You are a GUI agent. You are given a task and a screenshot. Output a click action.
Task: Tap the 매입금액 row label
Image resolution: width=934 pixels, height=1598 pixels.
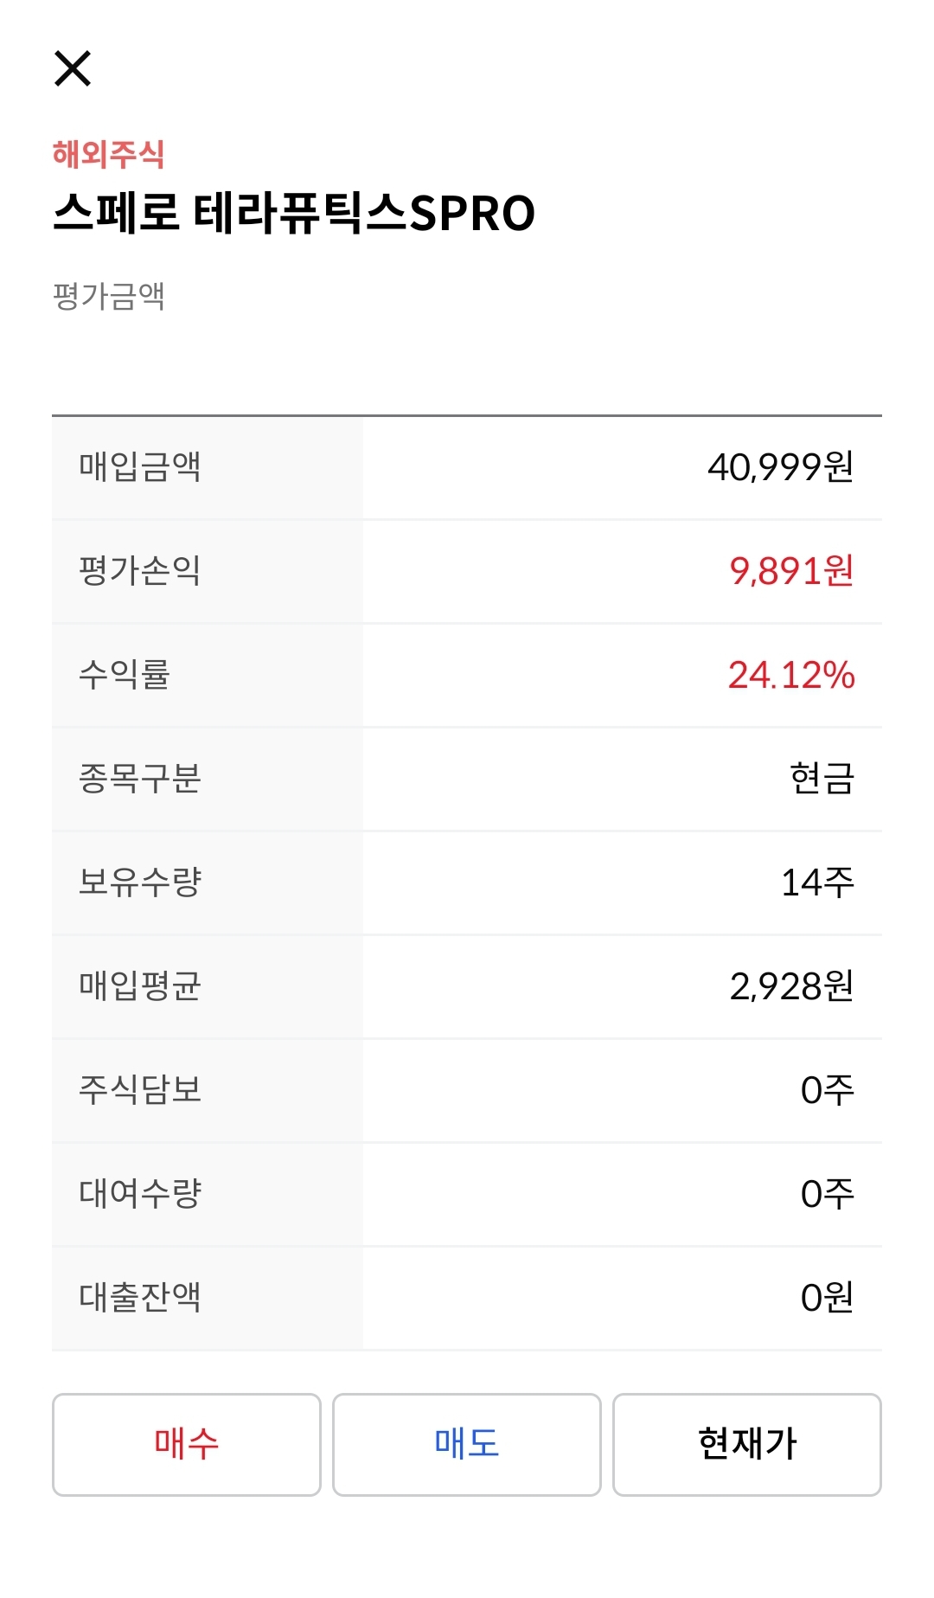140,467
